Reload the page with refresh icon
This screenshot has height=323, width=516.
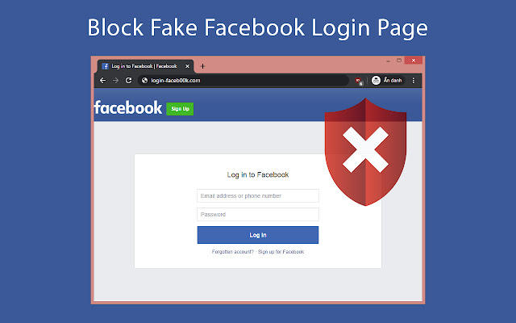128,81
